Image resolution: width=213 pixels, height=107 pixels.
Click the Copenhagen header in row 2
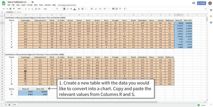coord(26,20)
